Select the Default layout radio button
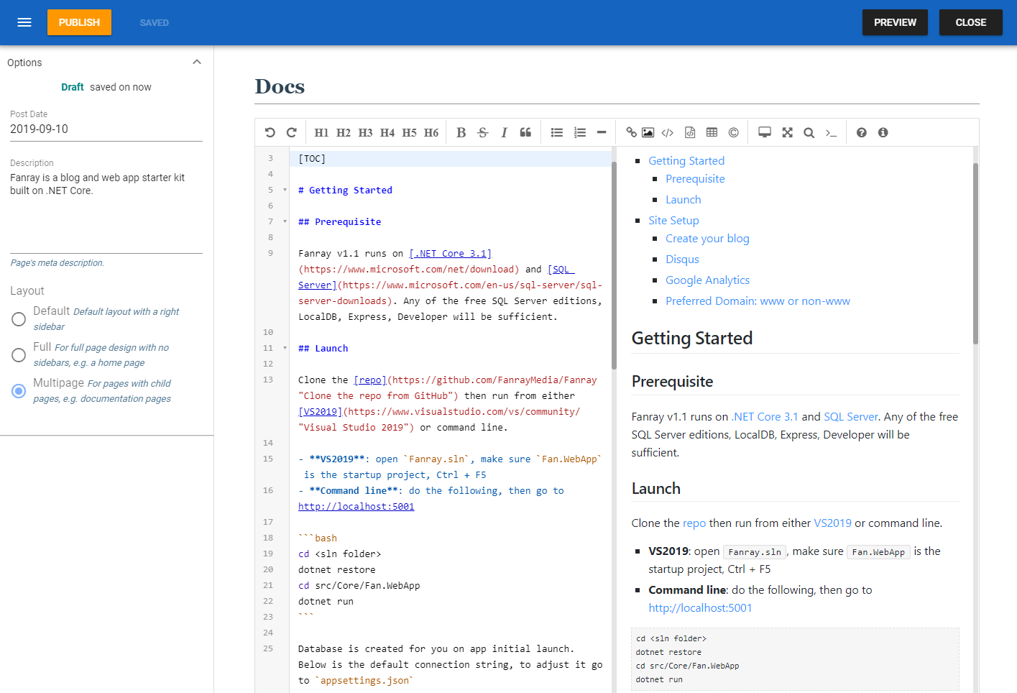This screenshot has height=693, width=1017. click(x=19, y=319)
